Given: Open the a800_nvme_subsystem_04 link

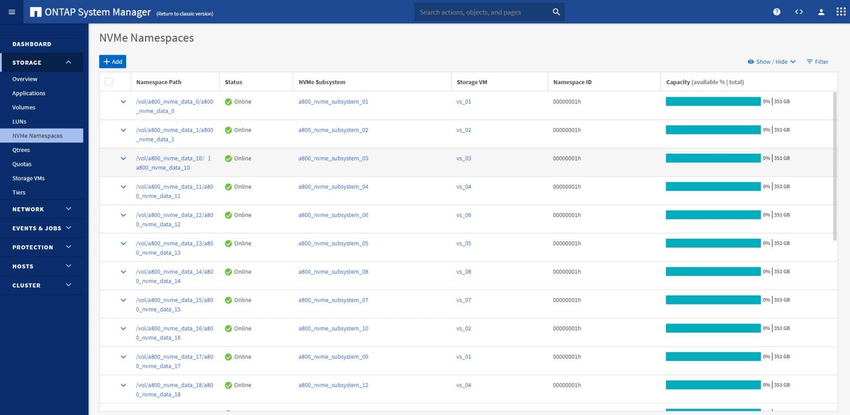Looking at the screenshot, I should tap(333, 187).
